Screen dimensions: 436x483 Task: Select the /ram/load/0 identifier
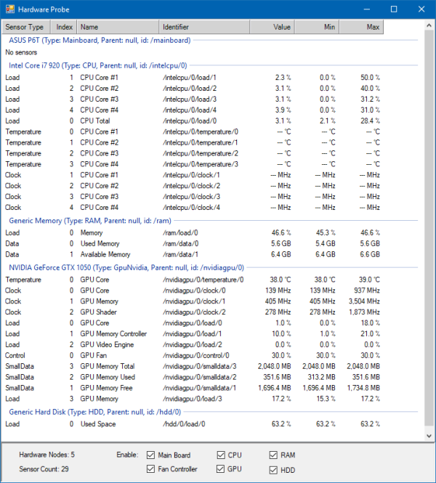180,233
